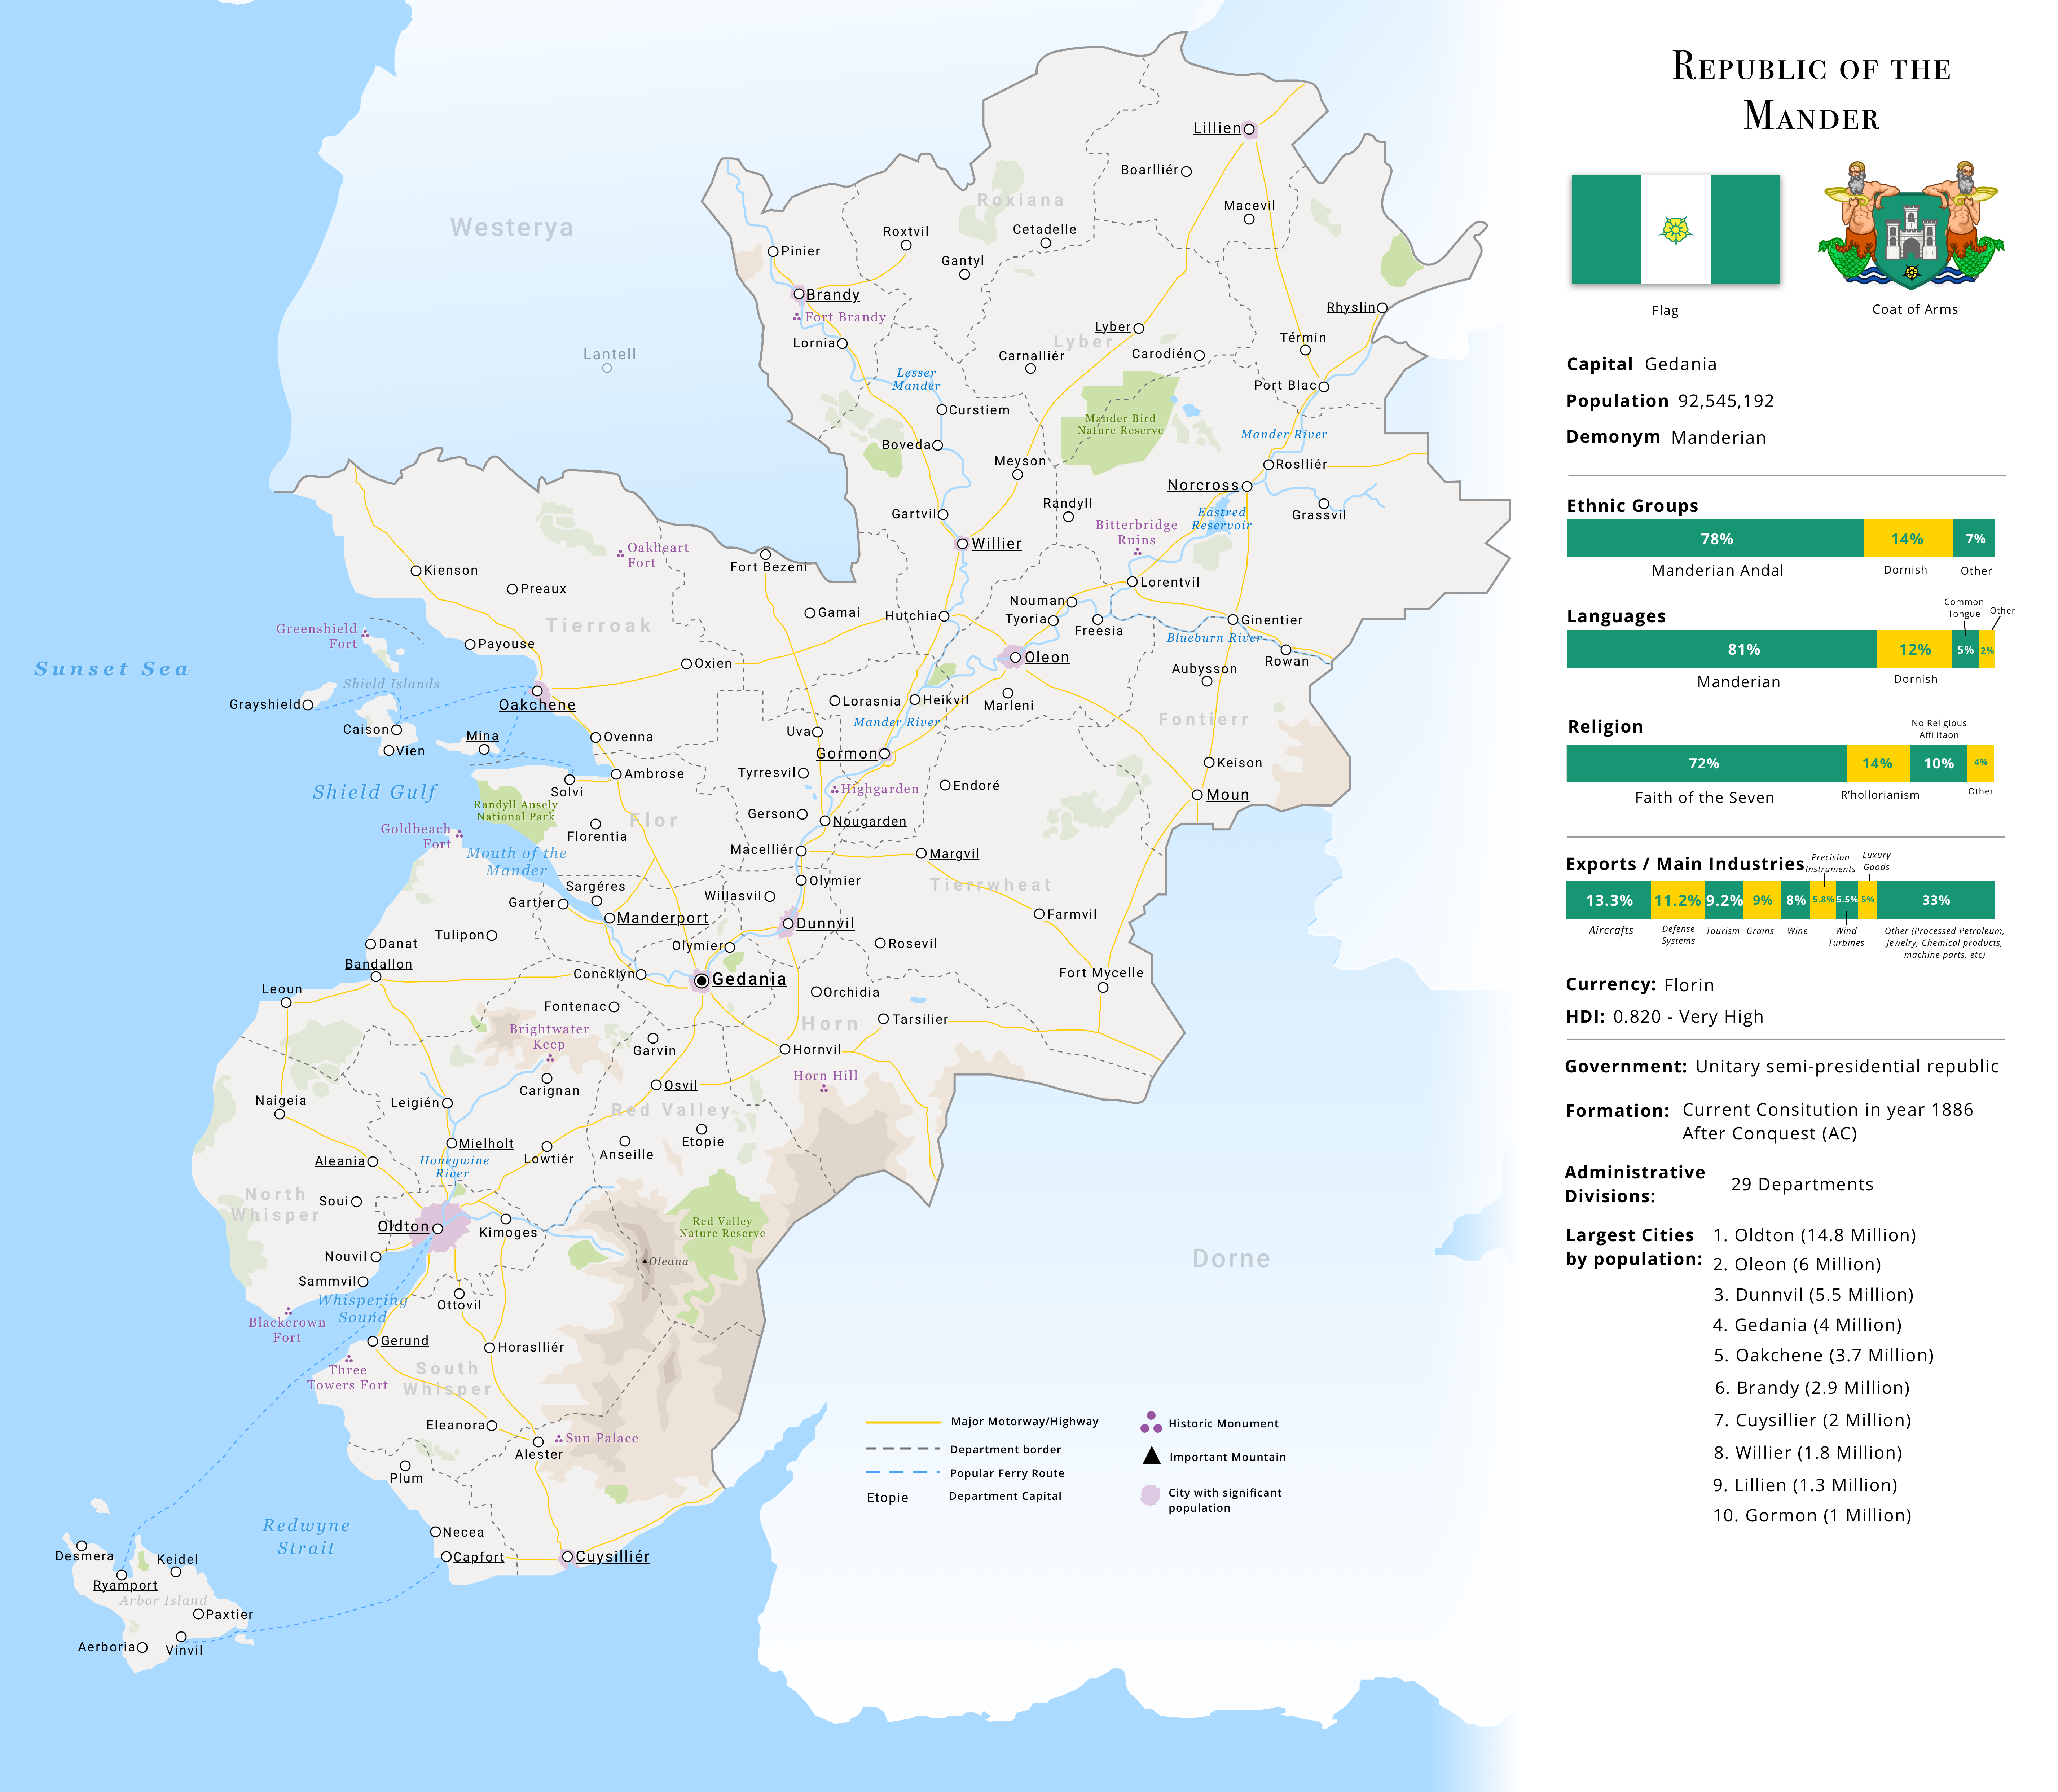Screen dimensions: 2058x1792
Task: Click the 7% Other ethnic group segment
Action: 1974,539
